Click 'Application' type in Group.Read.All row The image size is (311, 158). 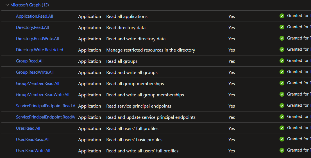[x=89, y=62]
